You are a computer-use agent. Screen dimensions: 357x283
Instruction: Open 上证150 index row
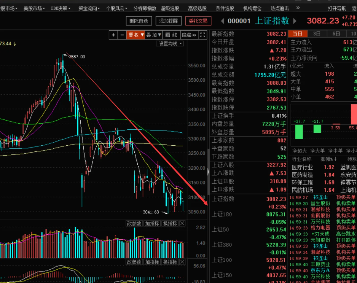[249, 278]
